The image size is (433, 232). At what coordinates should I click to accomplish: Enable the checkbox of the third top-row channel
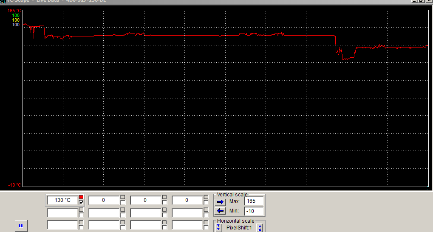(164, 202)
